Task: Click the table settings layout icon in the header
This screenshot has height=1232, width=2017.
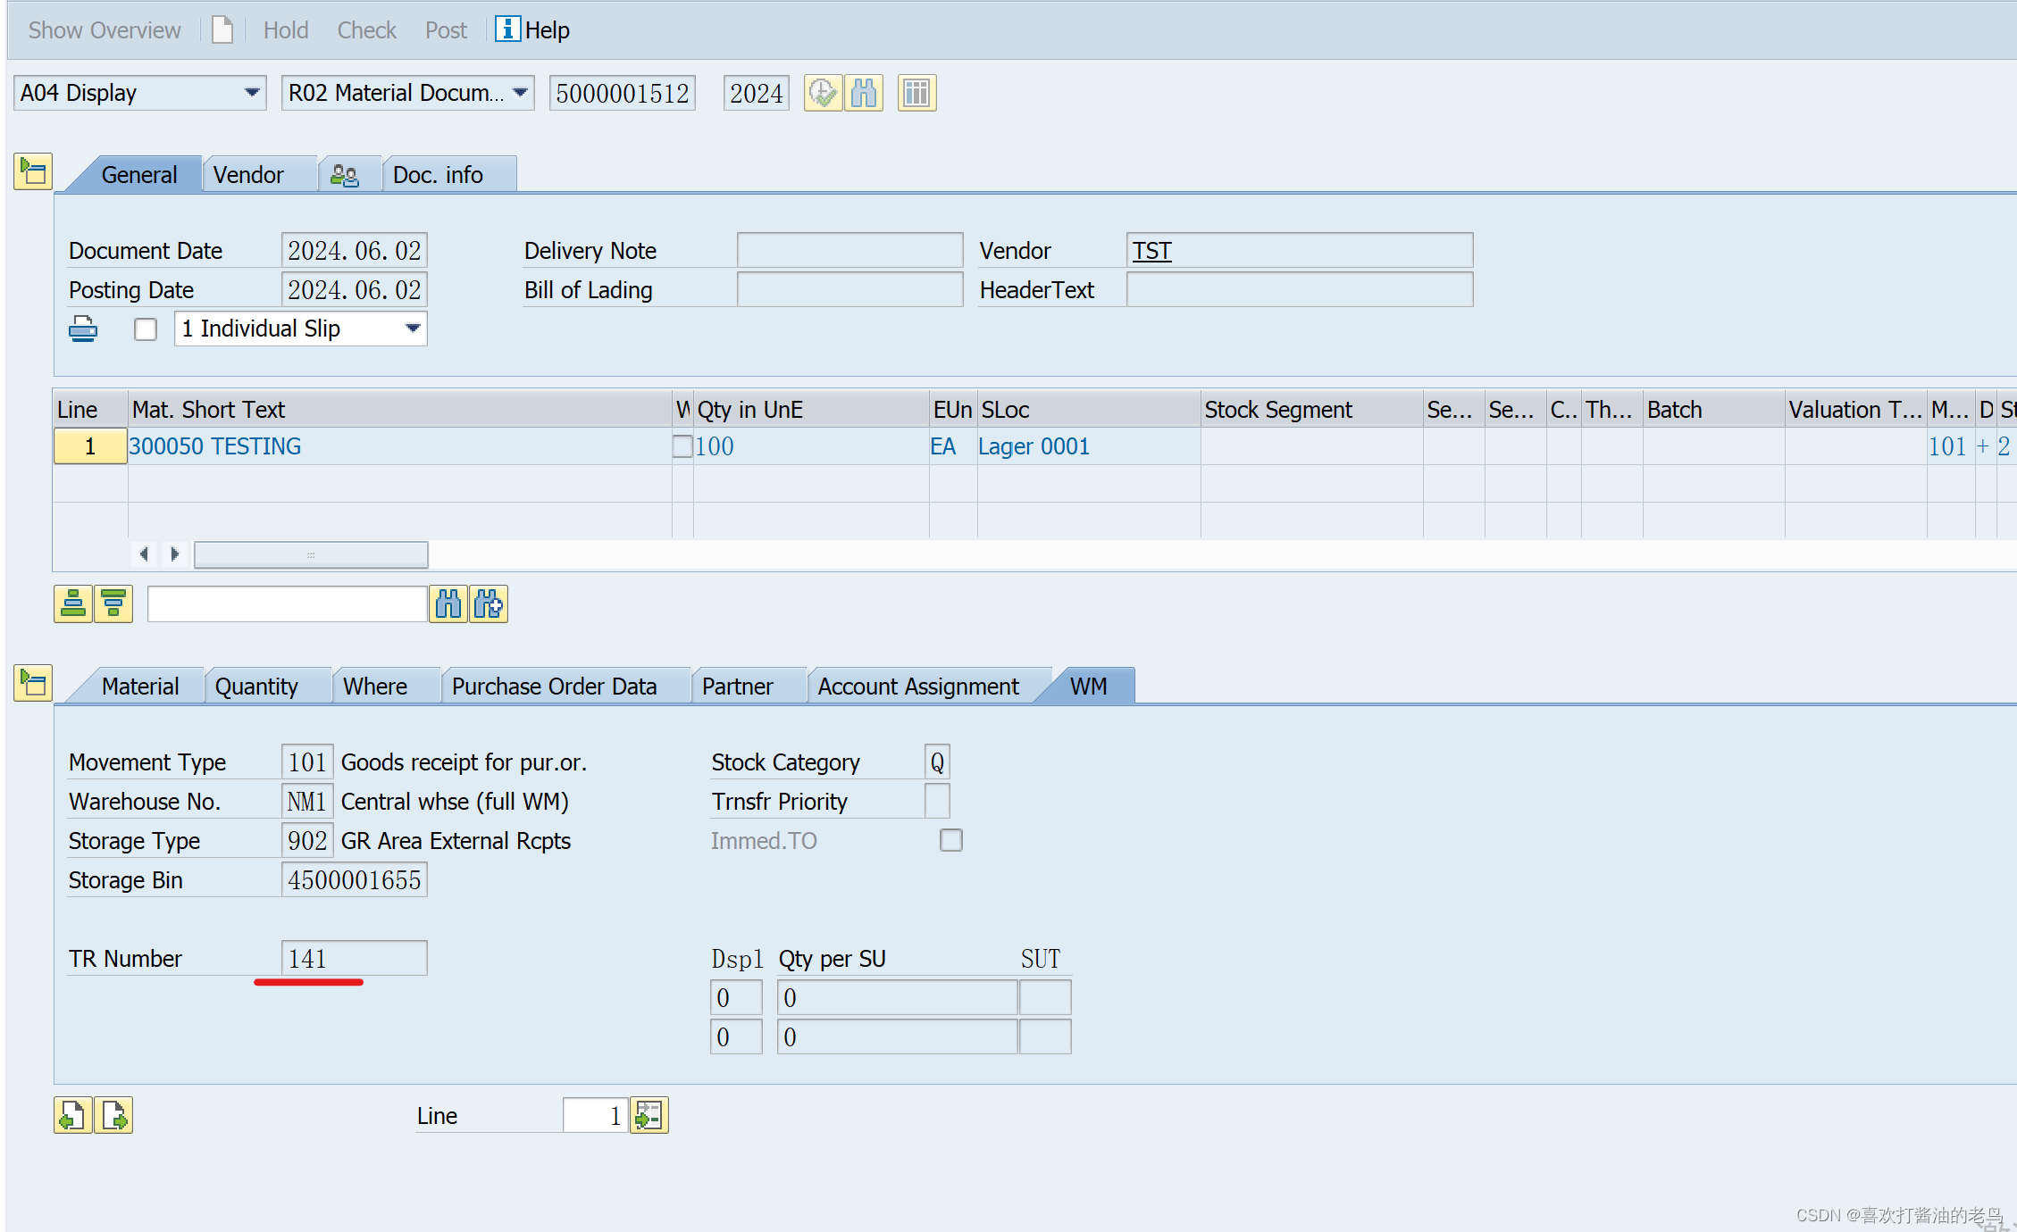Action: tap(916, 93)
